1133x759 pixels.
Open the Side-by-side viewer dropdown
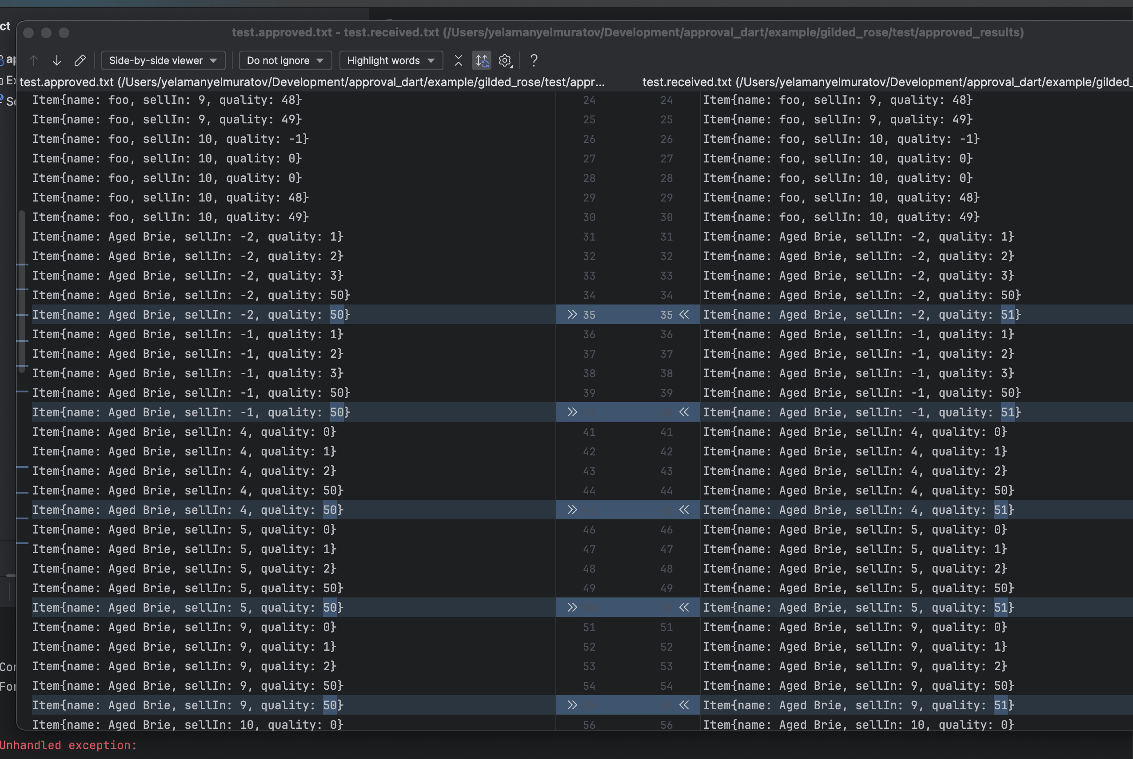161,60
